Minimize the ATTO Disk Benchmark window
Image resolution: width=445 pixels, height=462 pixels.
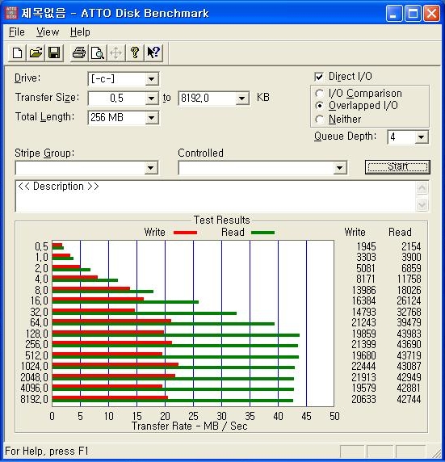coord(394,13)
